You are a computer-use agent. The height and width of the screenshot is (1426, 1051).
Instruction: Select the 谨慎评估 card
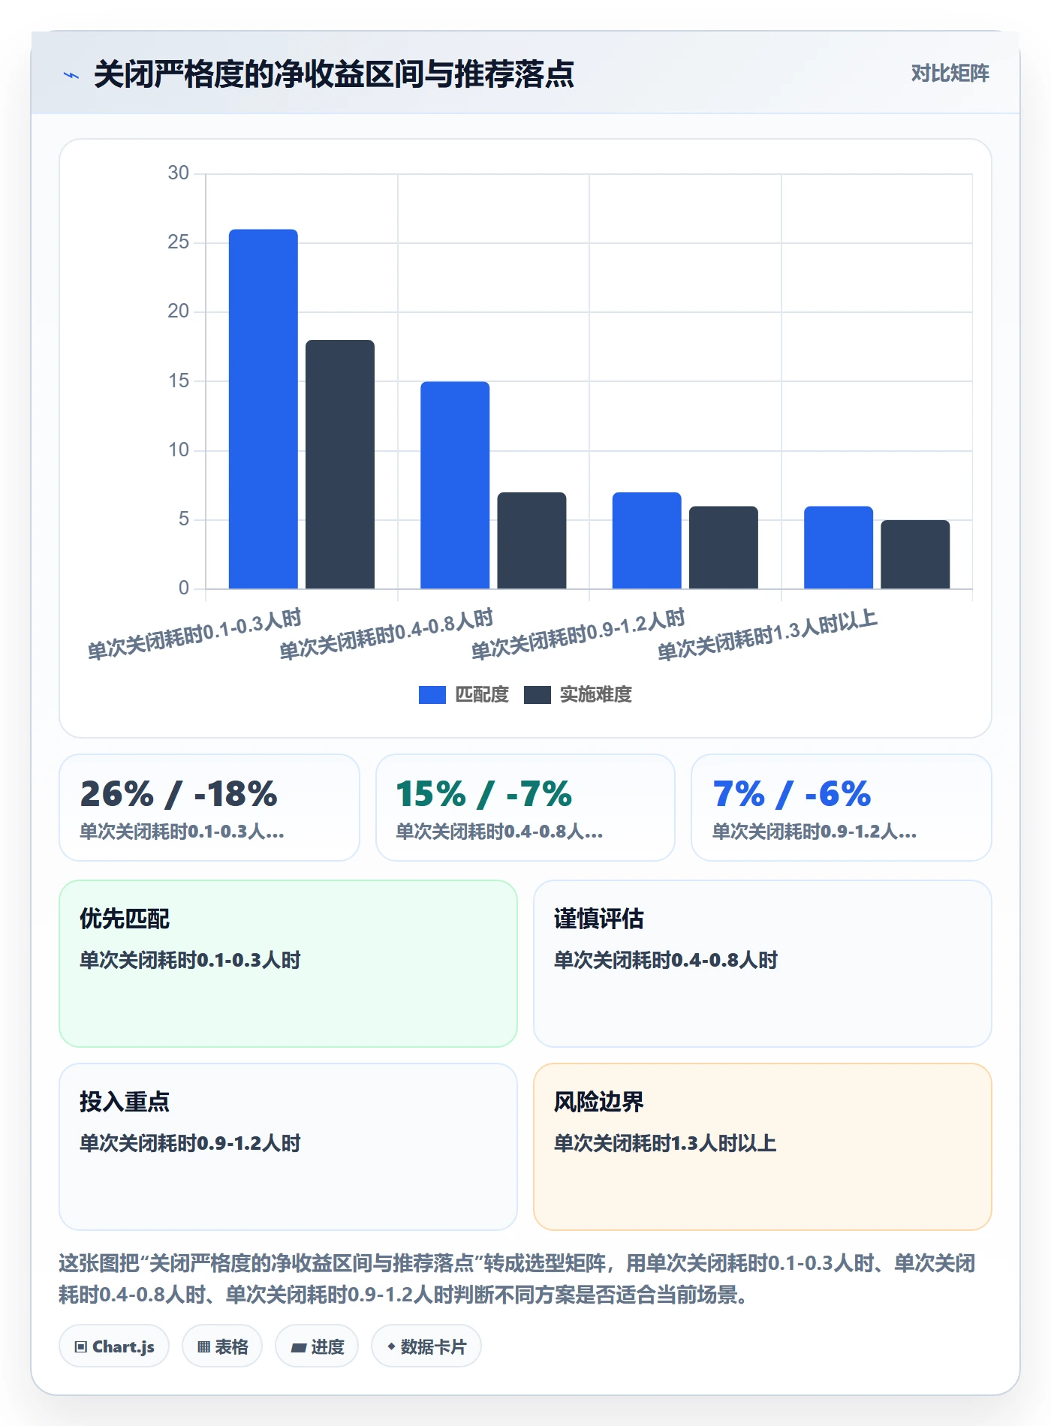point(763,964)
